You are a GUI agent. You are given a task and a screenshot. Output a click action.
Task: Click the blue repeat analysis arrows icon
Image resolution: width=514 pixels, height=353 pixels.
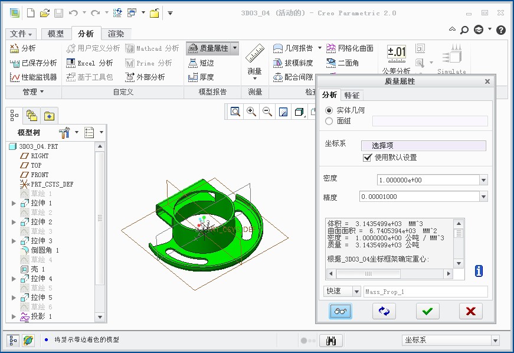pos(384,311)
